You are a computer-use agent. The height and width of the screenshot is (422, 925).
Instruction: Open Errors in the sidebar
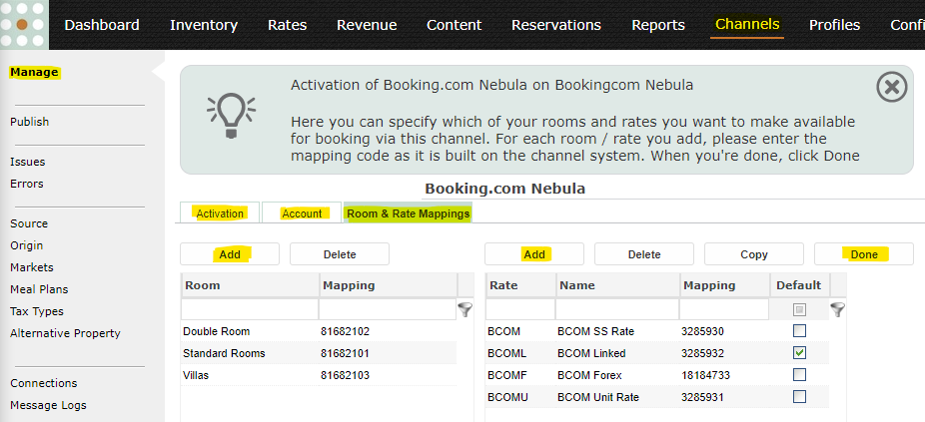tap(27, 184)
